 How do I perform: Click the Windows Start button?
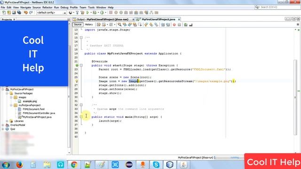click(x=6, y=165)
